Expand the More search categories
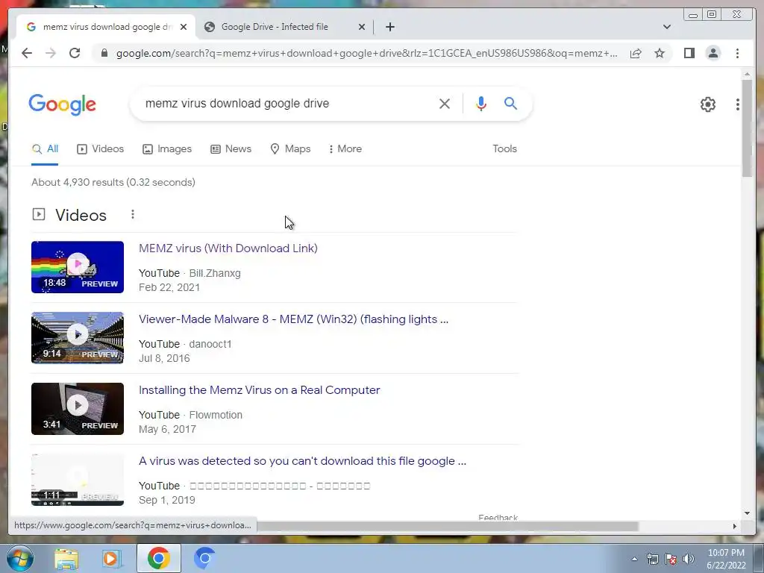Viewport: 764px width, 573px height. [345, 148]
